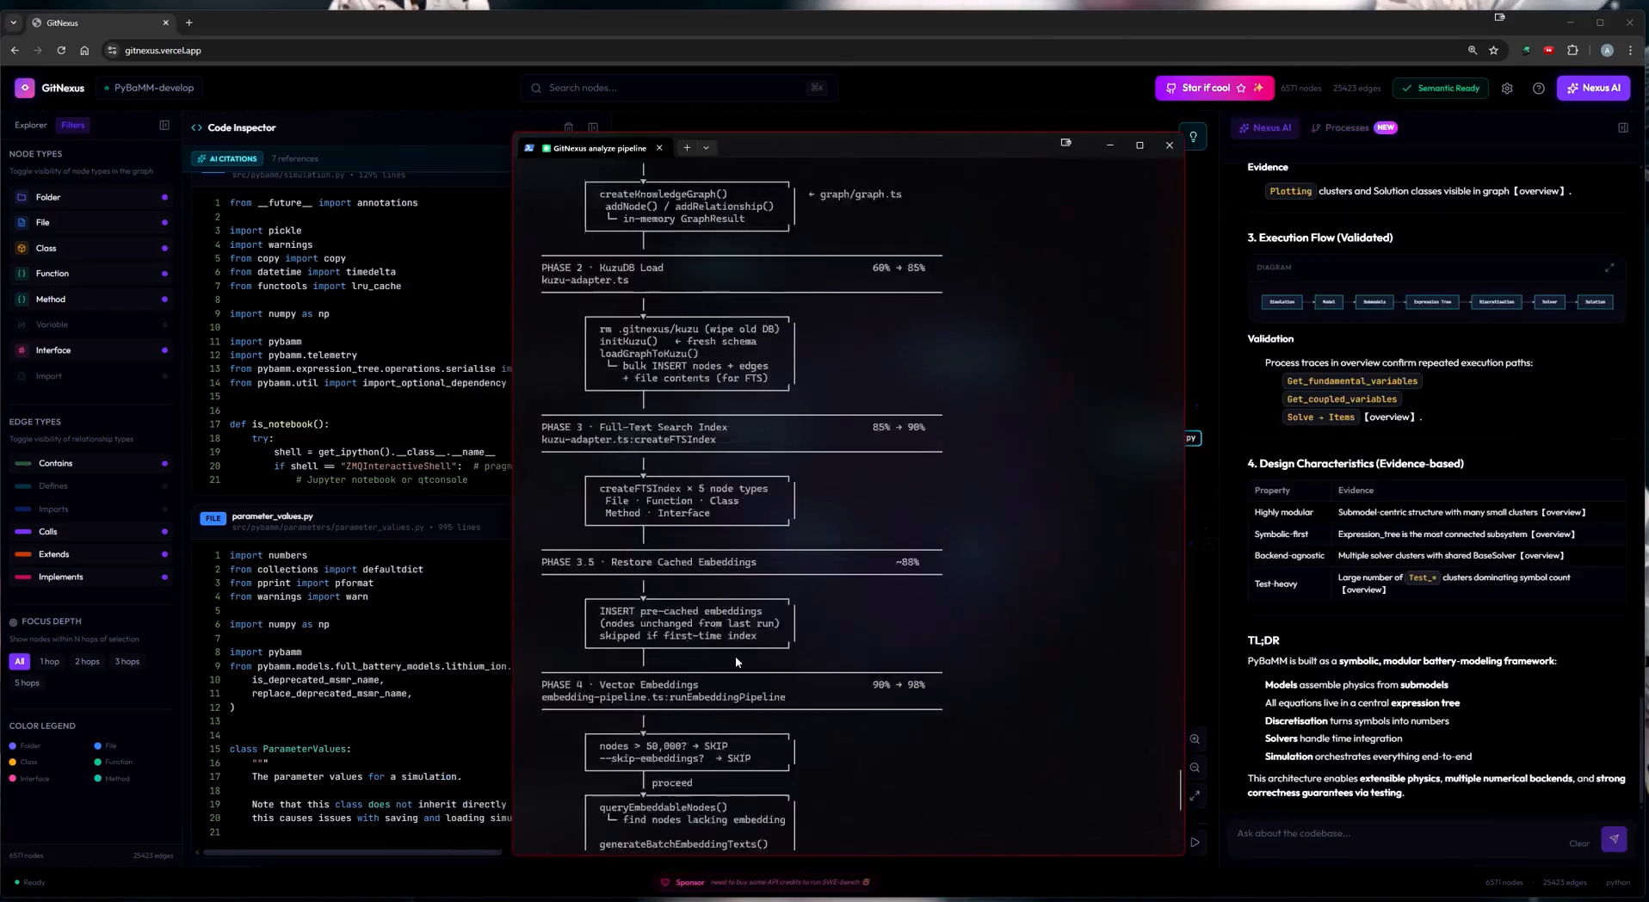The width and height of the screenshot is (1649, 902).
Task: Click the Get_fundamental_variables code chip
Action: click(1352, 381)
